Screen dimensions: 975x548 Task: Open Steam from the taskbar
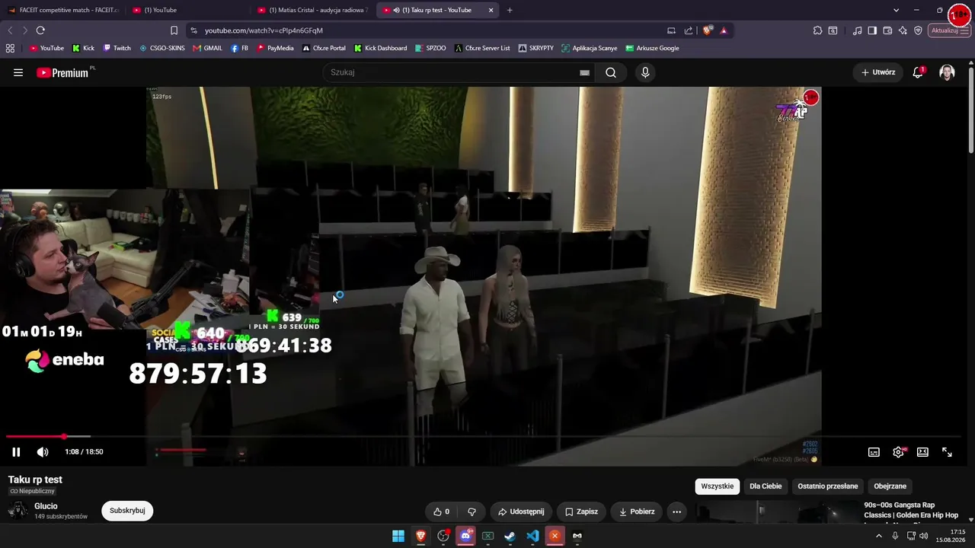pos(510,536)
